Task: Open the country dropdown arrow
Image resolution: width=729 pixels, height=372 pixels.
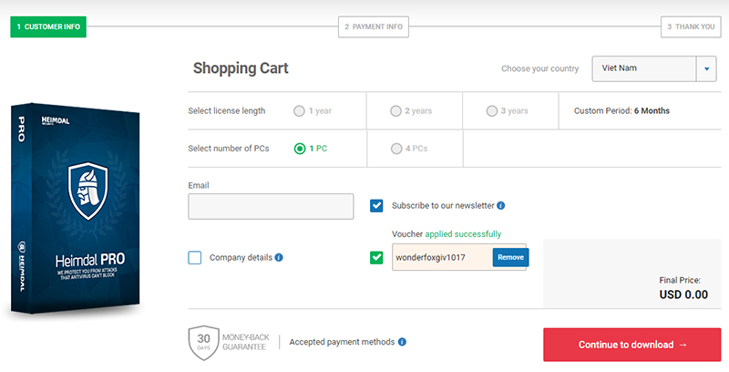Action: (x=707, y=68)
